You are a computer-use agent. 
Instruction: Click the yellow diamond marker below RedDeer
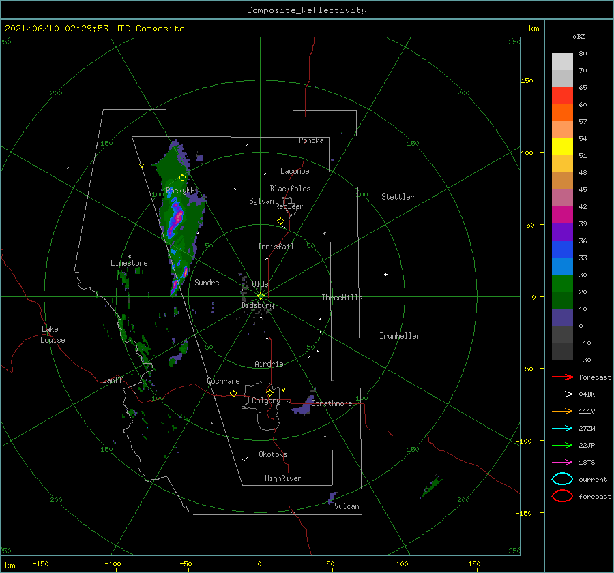coord(280,221)
